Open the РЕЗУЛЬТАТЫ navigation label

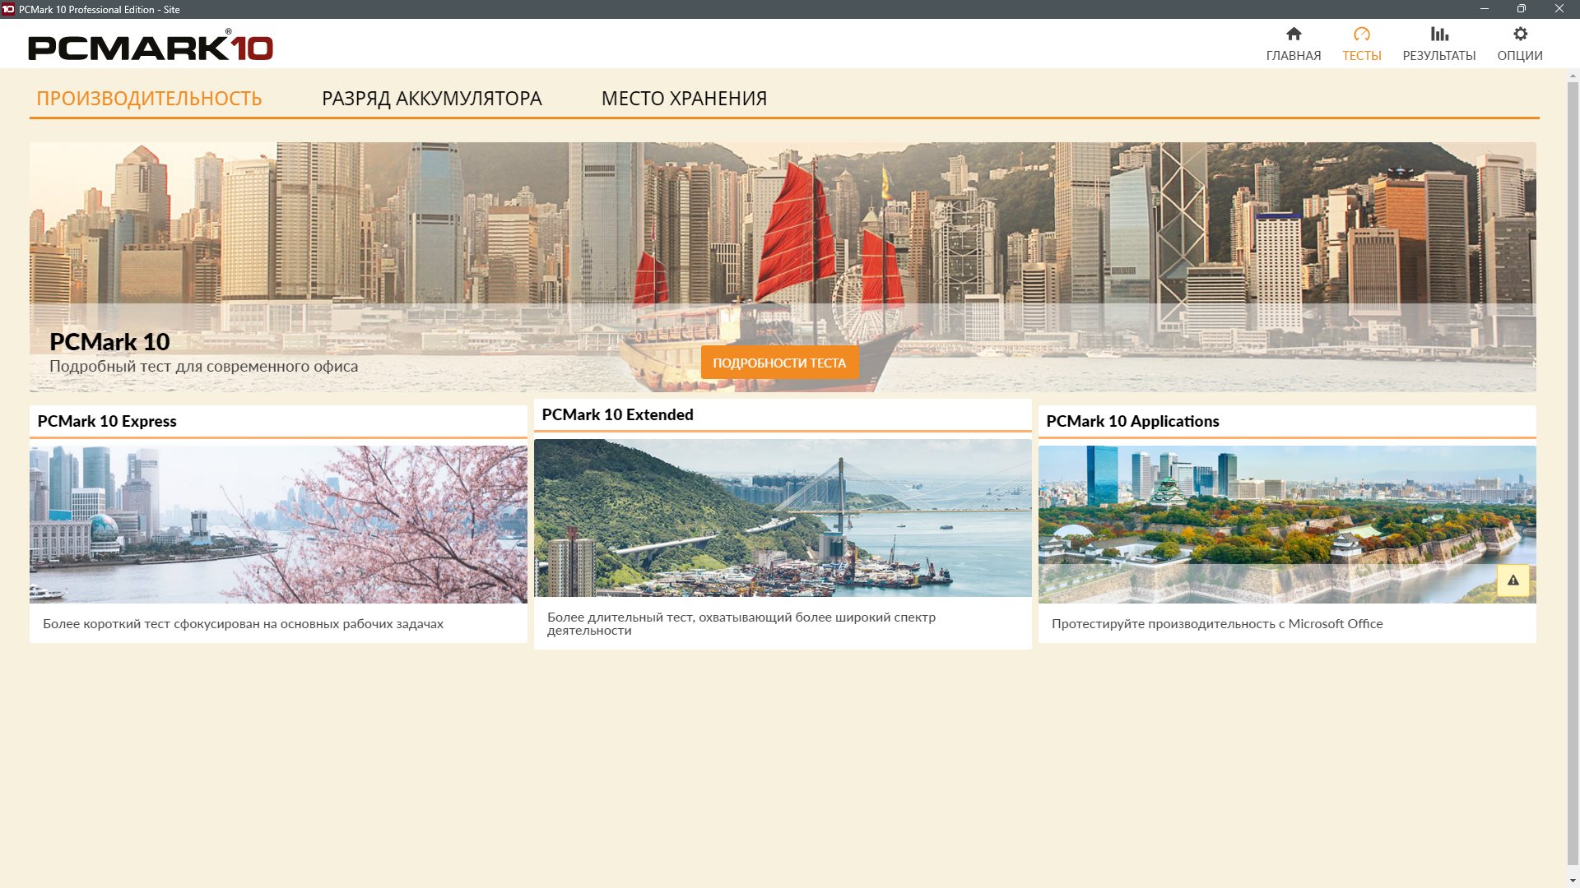click(x=1439, y=56)
